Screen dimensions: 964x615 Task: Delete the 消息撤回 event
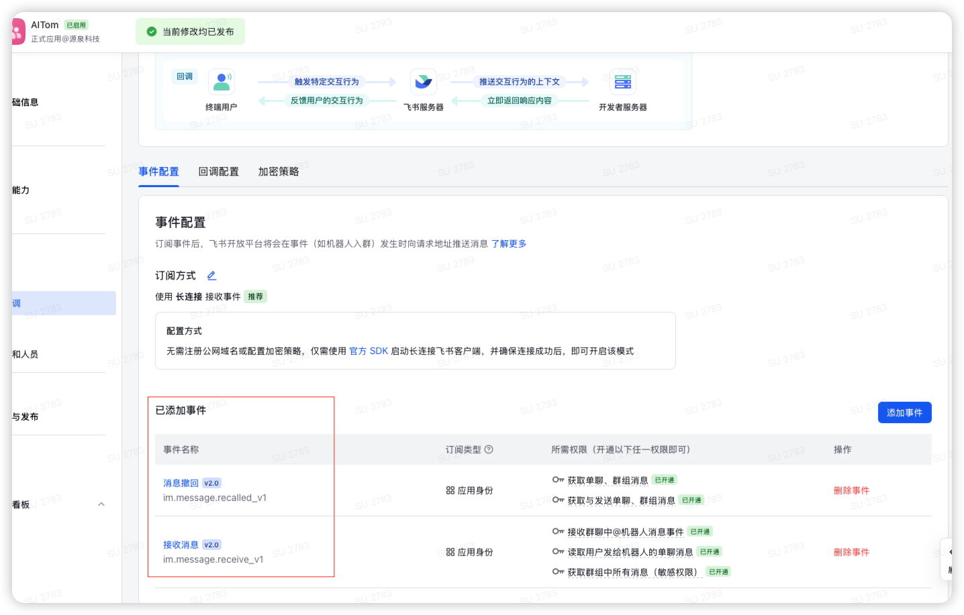coord(851,490)
